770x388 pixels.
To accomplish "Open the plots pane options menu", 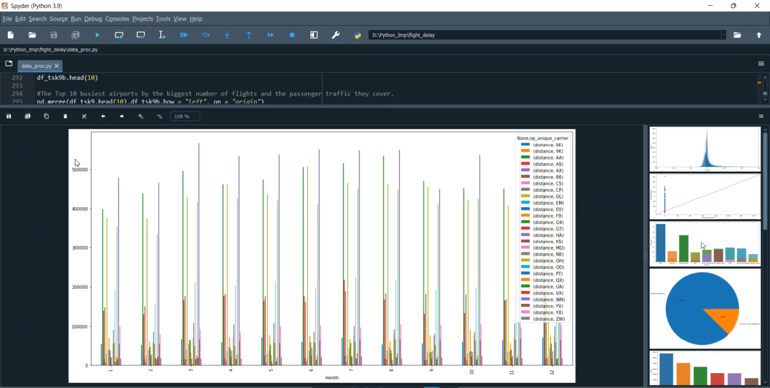I will 761,116.
